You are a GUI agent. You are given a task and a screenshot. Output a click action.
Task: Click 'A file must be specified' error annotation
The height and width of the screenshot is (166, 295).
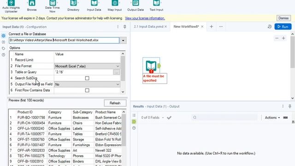[x=155, y=78]
